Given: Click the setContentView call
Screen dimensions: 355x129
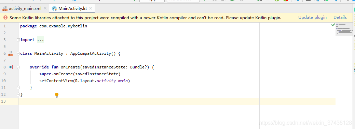Looking at the screenshot, I should pos(56,81).
